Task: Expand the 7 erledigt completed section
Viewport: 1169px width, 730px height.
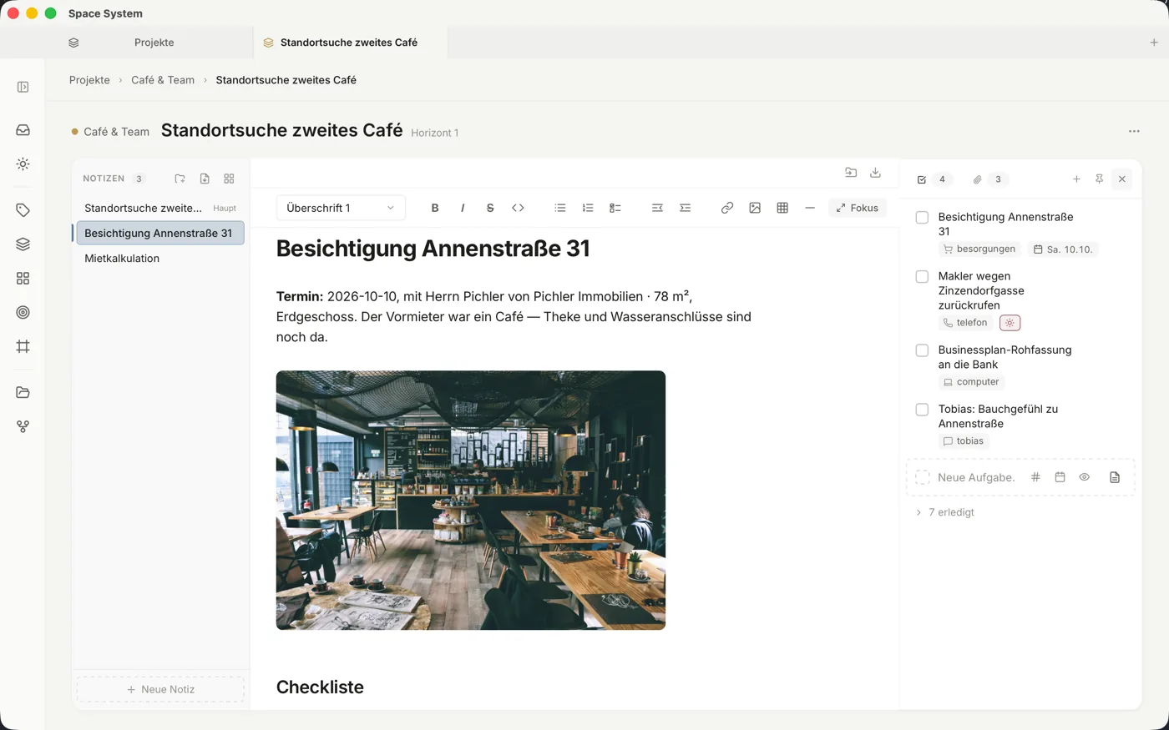Action: point(945,512)
